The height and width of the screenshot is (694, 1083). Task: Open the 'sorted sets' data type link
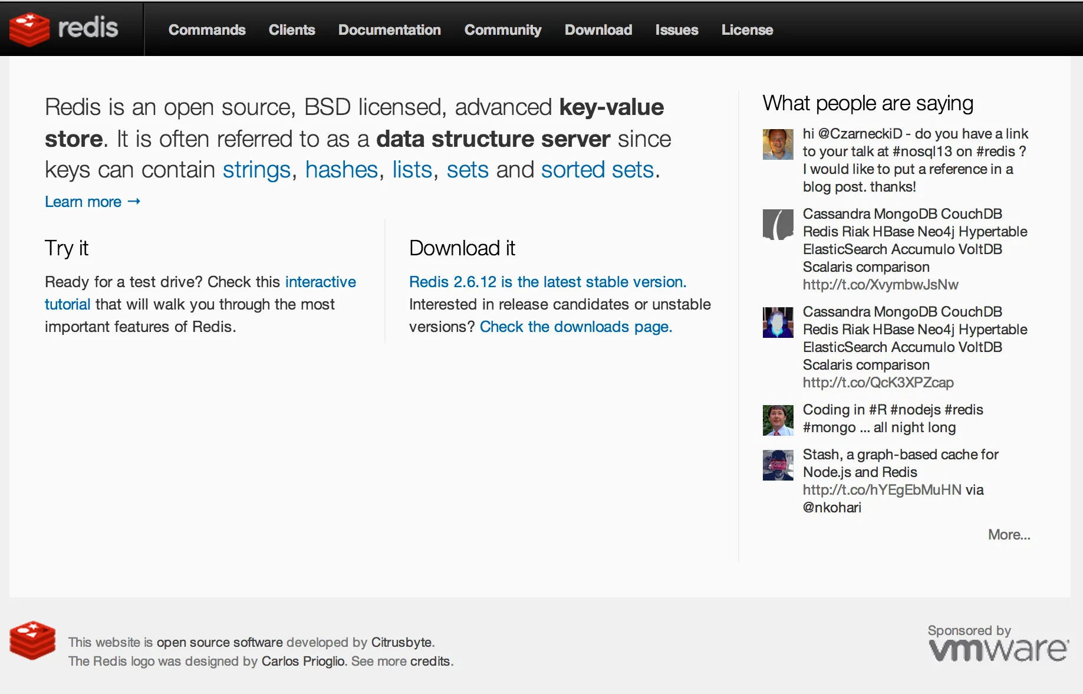click(x=597, y=170)
